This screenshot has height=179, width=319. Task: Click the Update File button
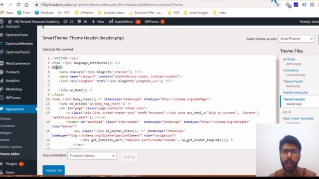click(x=54, y=170)
